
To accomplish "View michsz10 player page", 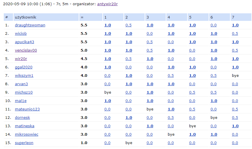I will 24,92.
